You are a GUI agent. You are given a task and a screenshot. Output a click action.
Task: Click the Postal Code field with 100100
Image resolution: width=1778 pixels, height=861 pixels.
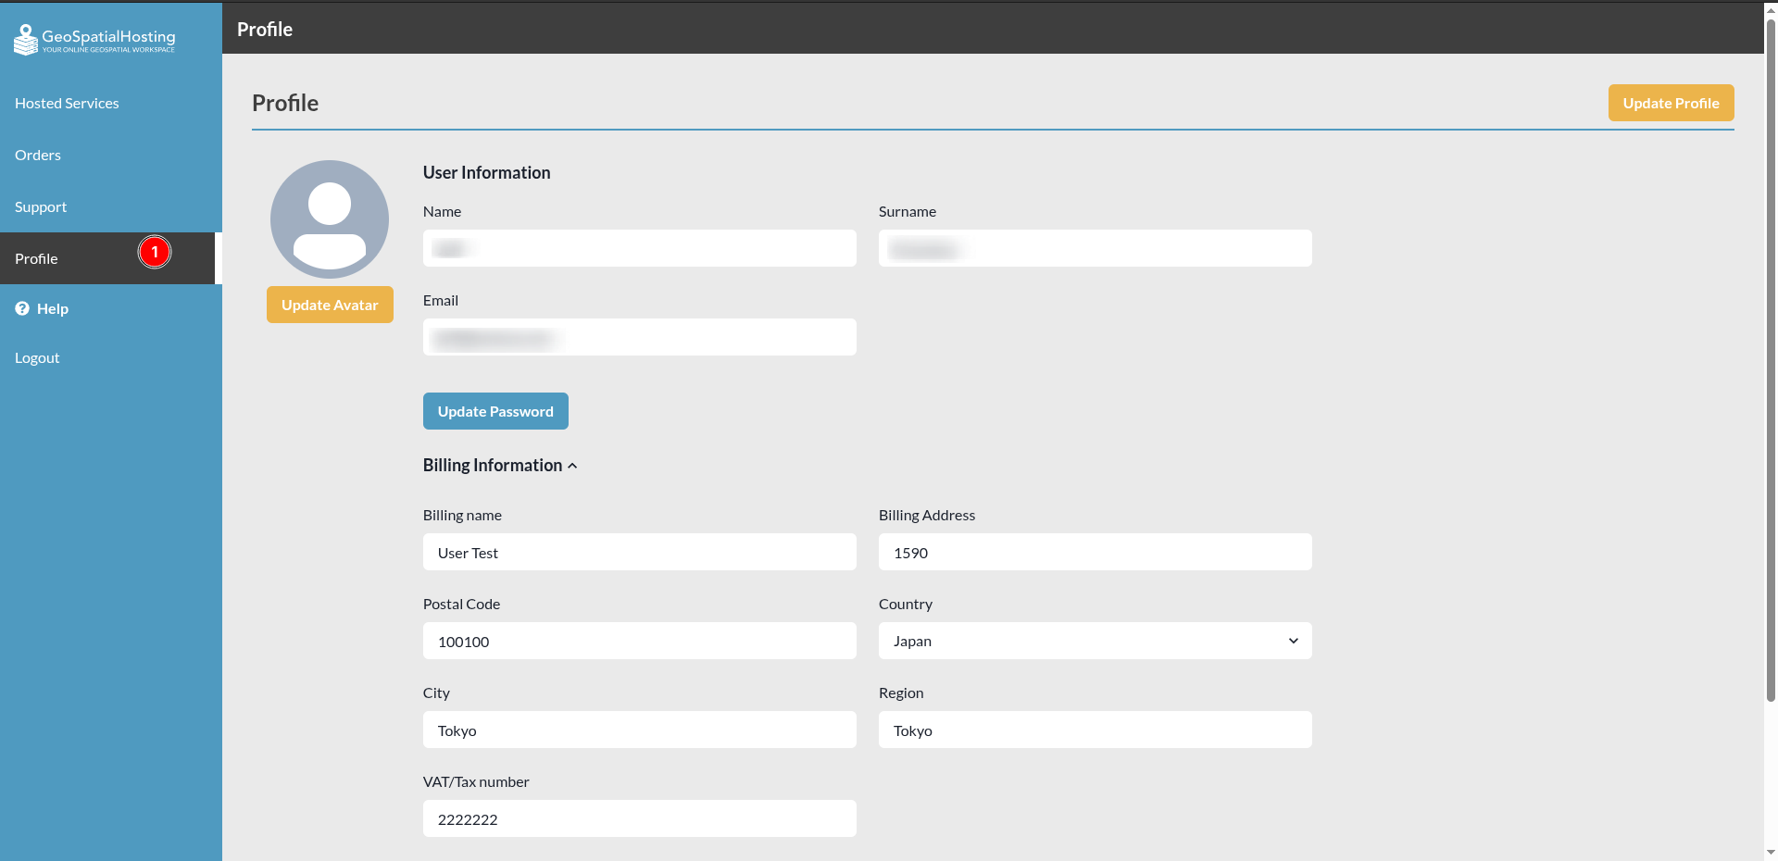click(x=640, y=641)
